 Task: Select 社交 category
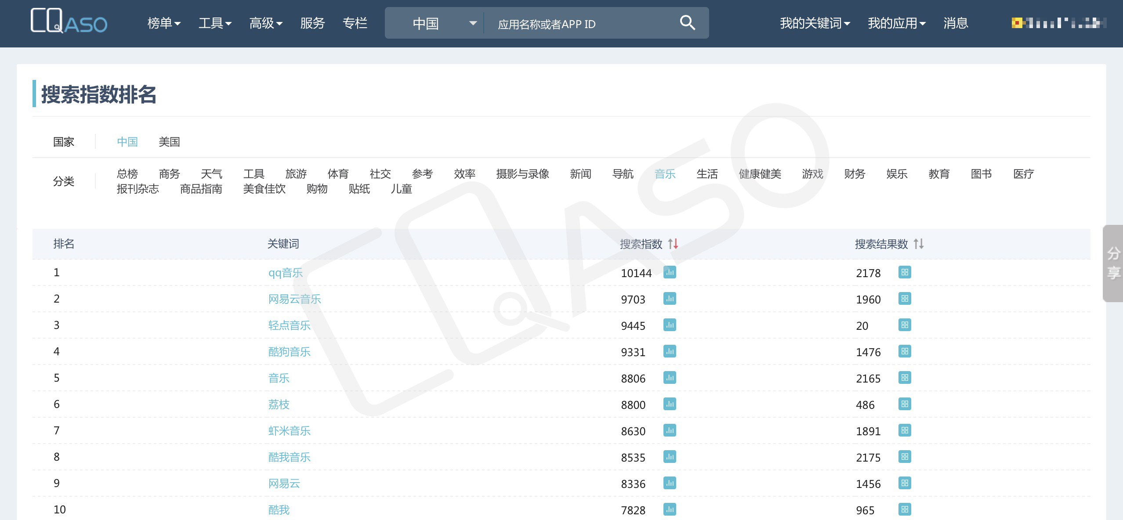coord(380,174)
